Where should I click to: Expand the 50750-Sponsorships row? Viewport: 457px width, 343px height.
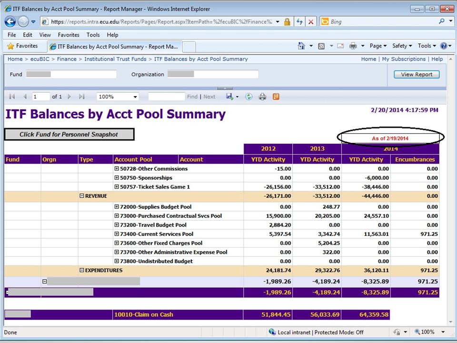[x=117, y=178]
